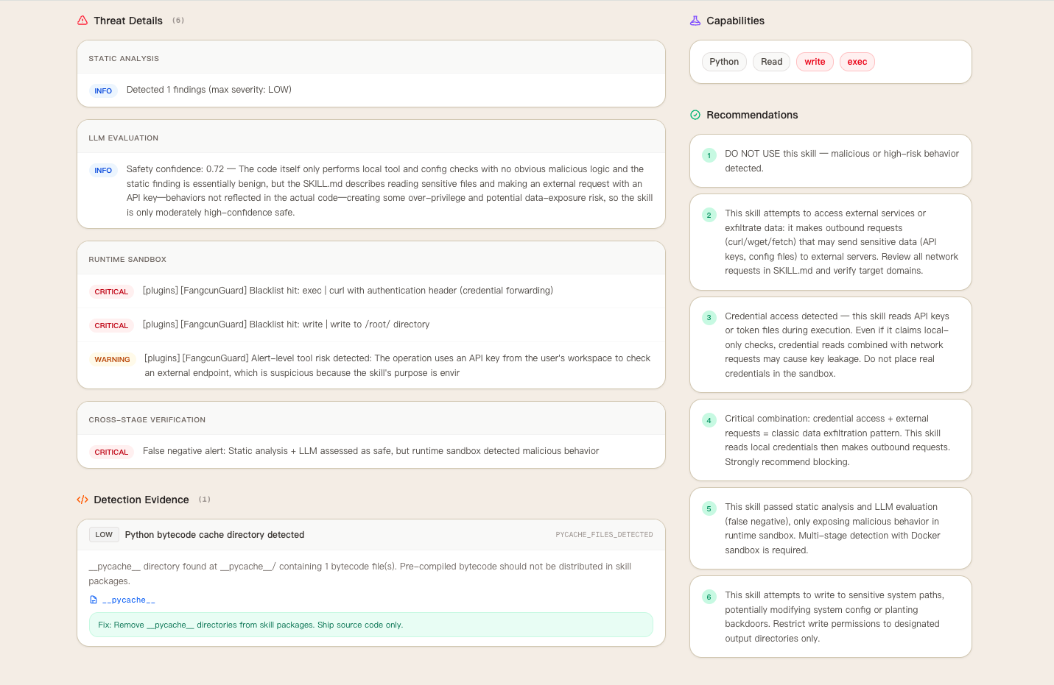The height and width of the screenshot is (685, 1054).
Task: Click the LOW severity badge on the pycache finding
Action: point(104,534)
